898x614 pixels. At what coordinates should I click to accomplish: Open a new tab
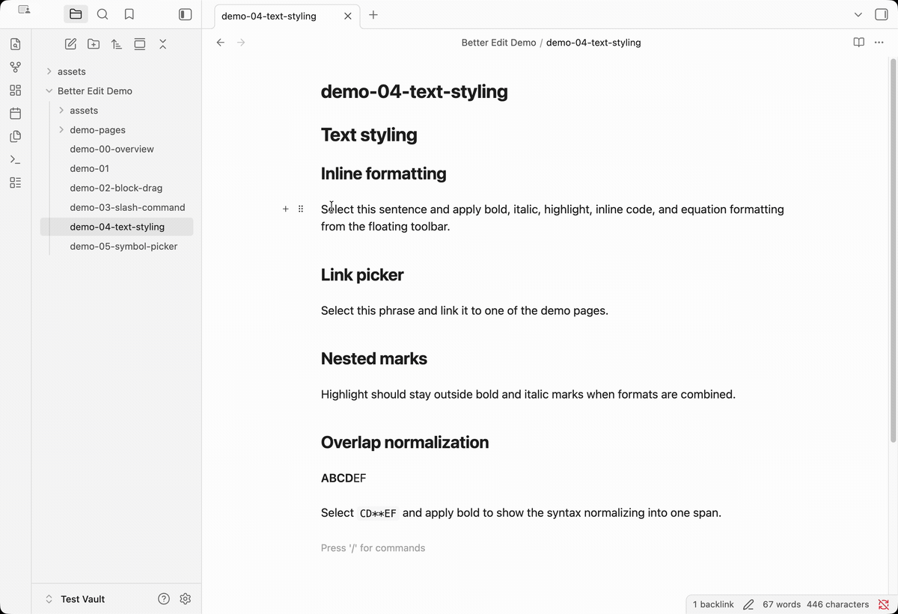pyautogui.click(x=373, y=15)
